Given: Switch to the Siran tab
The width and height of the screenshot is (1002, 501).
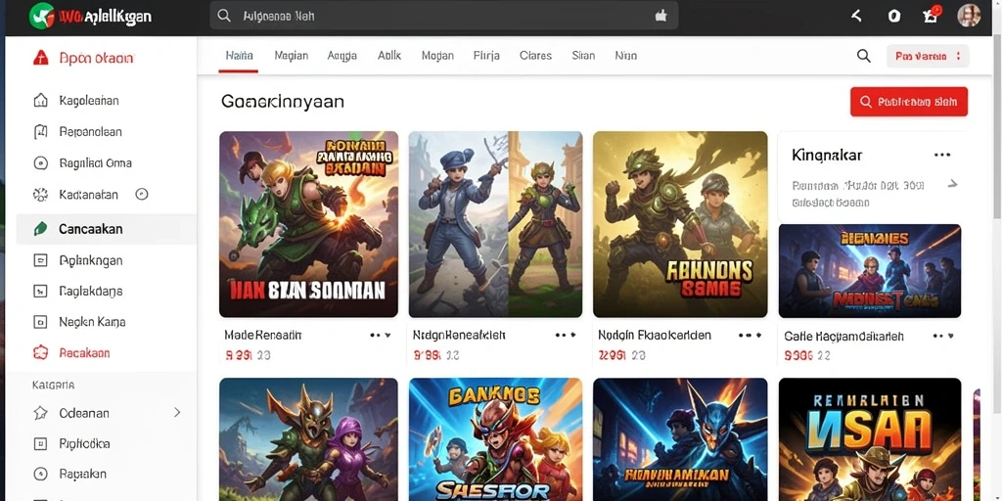Looking at the screenshot, I should tap(583, 56).
